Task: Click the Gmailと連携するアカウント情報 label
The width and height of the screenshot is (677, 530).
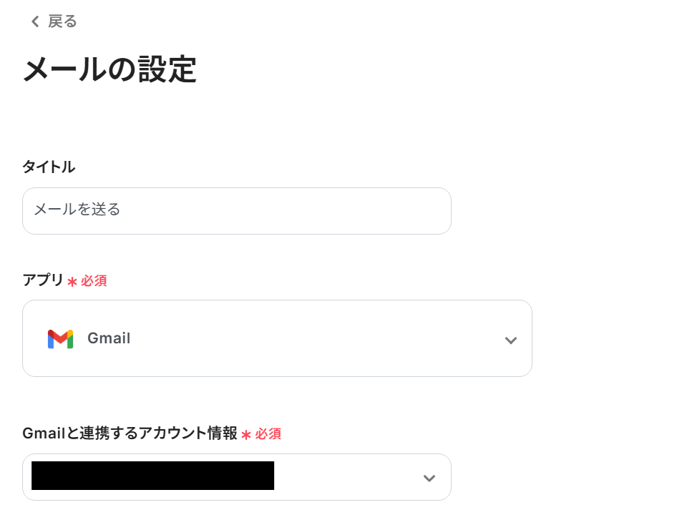Action: (130, 433)
